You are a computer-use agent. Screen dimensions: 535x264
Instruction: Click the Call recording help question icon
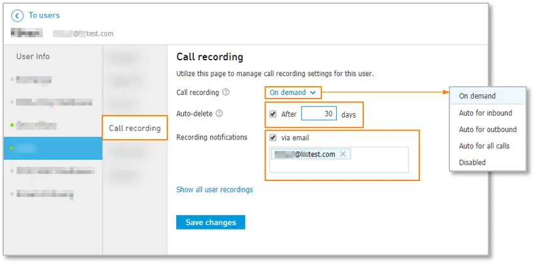226,92
